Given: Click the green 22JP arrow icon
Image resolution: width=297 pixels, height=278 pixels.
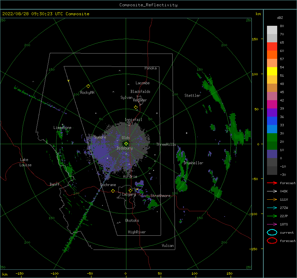Looking at the screenshot, I should (x=272, y=216).
